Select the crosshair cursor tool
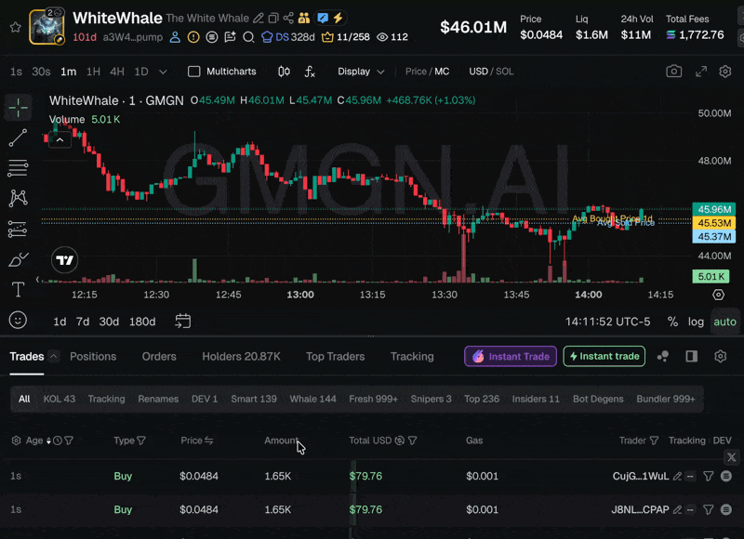The height and width of the screenshot is (539, 744). pos(18,108)
